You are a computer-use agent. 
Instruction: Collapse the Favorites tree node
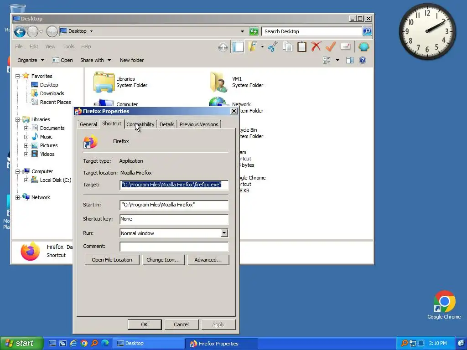[x=18, y=76]
